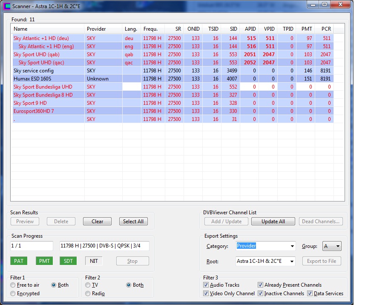The image size is (368, 305).
Task: Sort by the Frequ. column header
Action: (153, 29)
